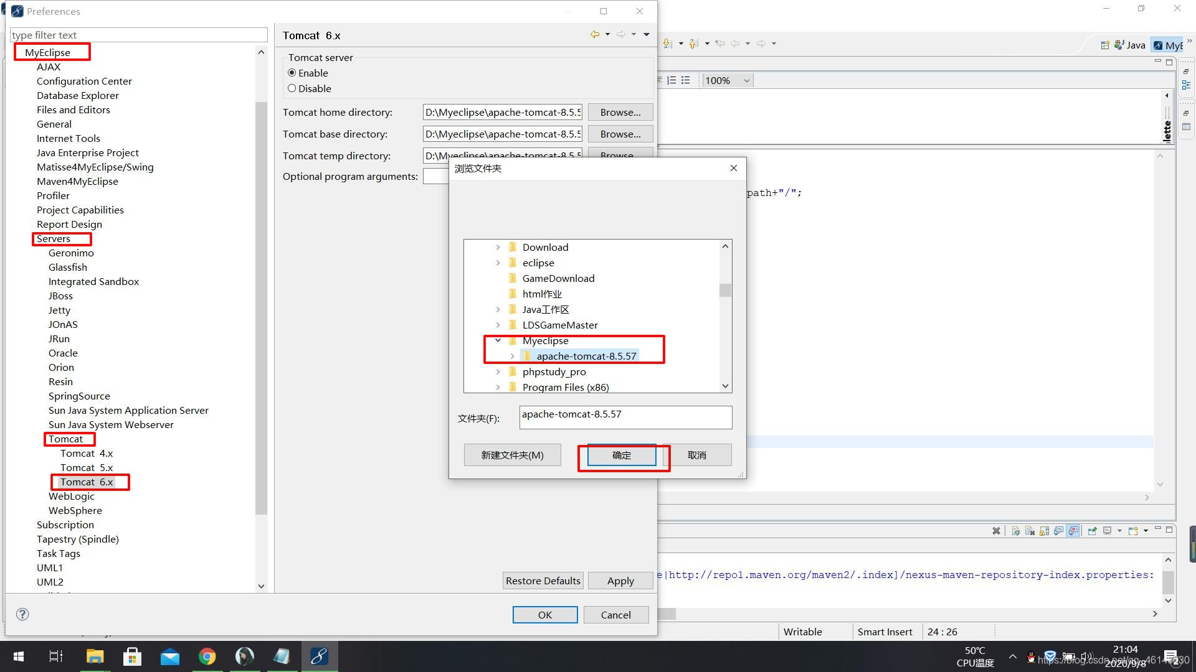Select Disable Tomcat server radio button
This screenshot has height=672, width=1196.
pyautogui.click(x=292, y=88)
